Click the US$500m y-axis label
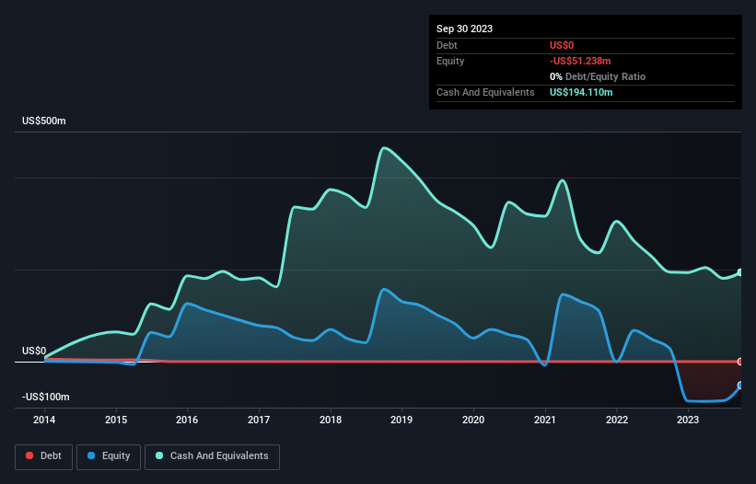This screenshot has height=484, width=756. pyautogui.click(x=42, y=121)
